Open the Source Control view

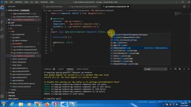[2, 22]
